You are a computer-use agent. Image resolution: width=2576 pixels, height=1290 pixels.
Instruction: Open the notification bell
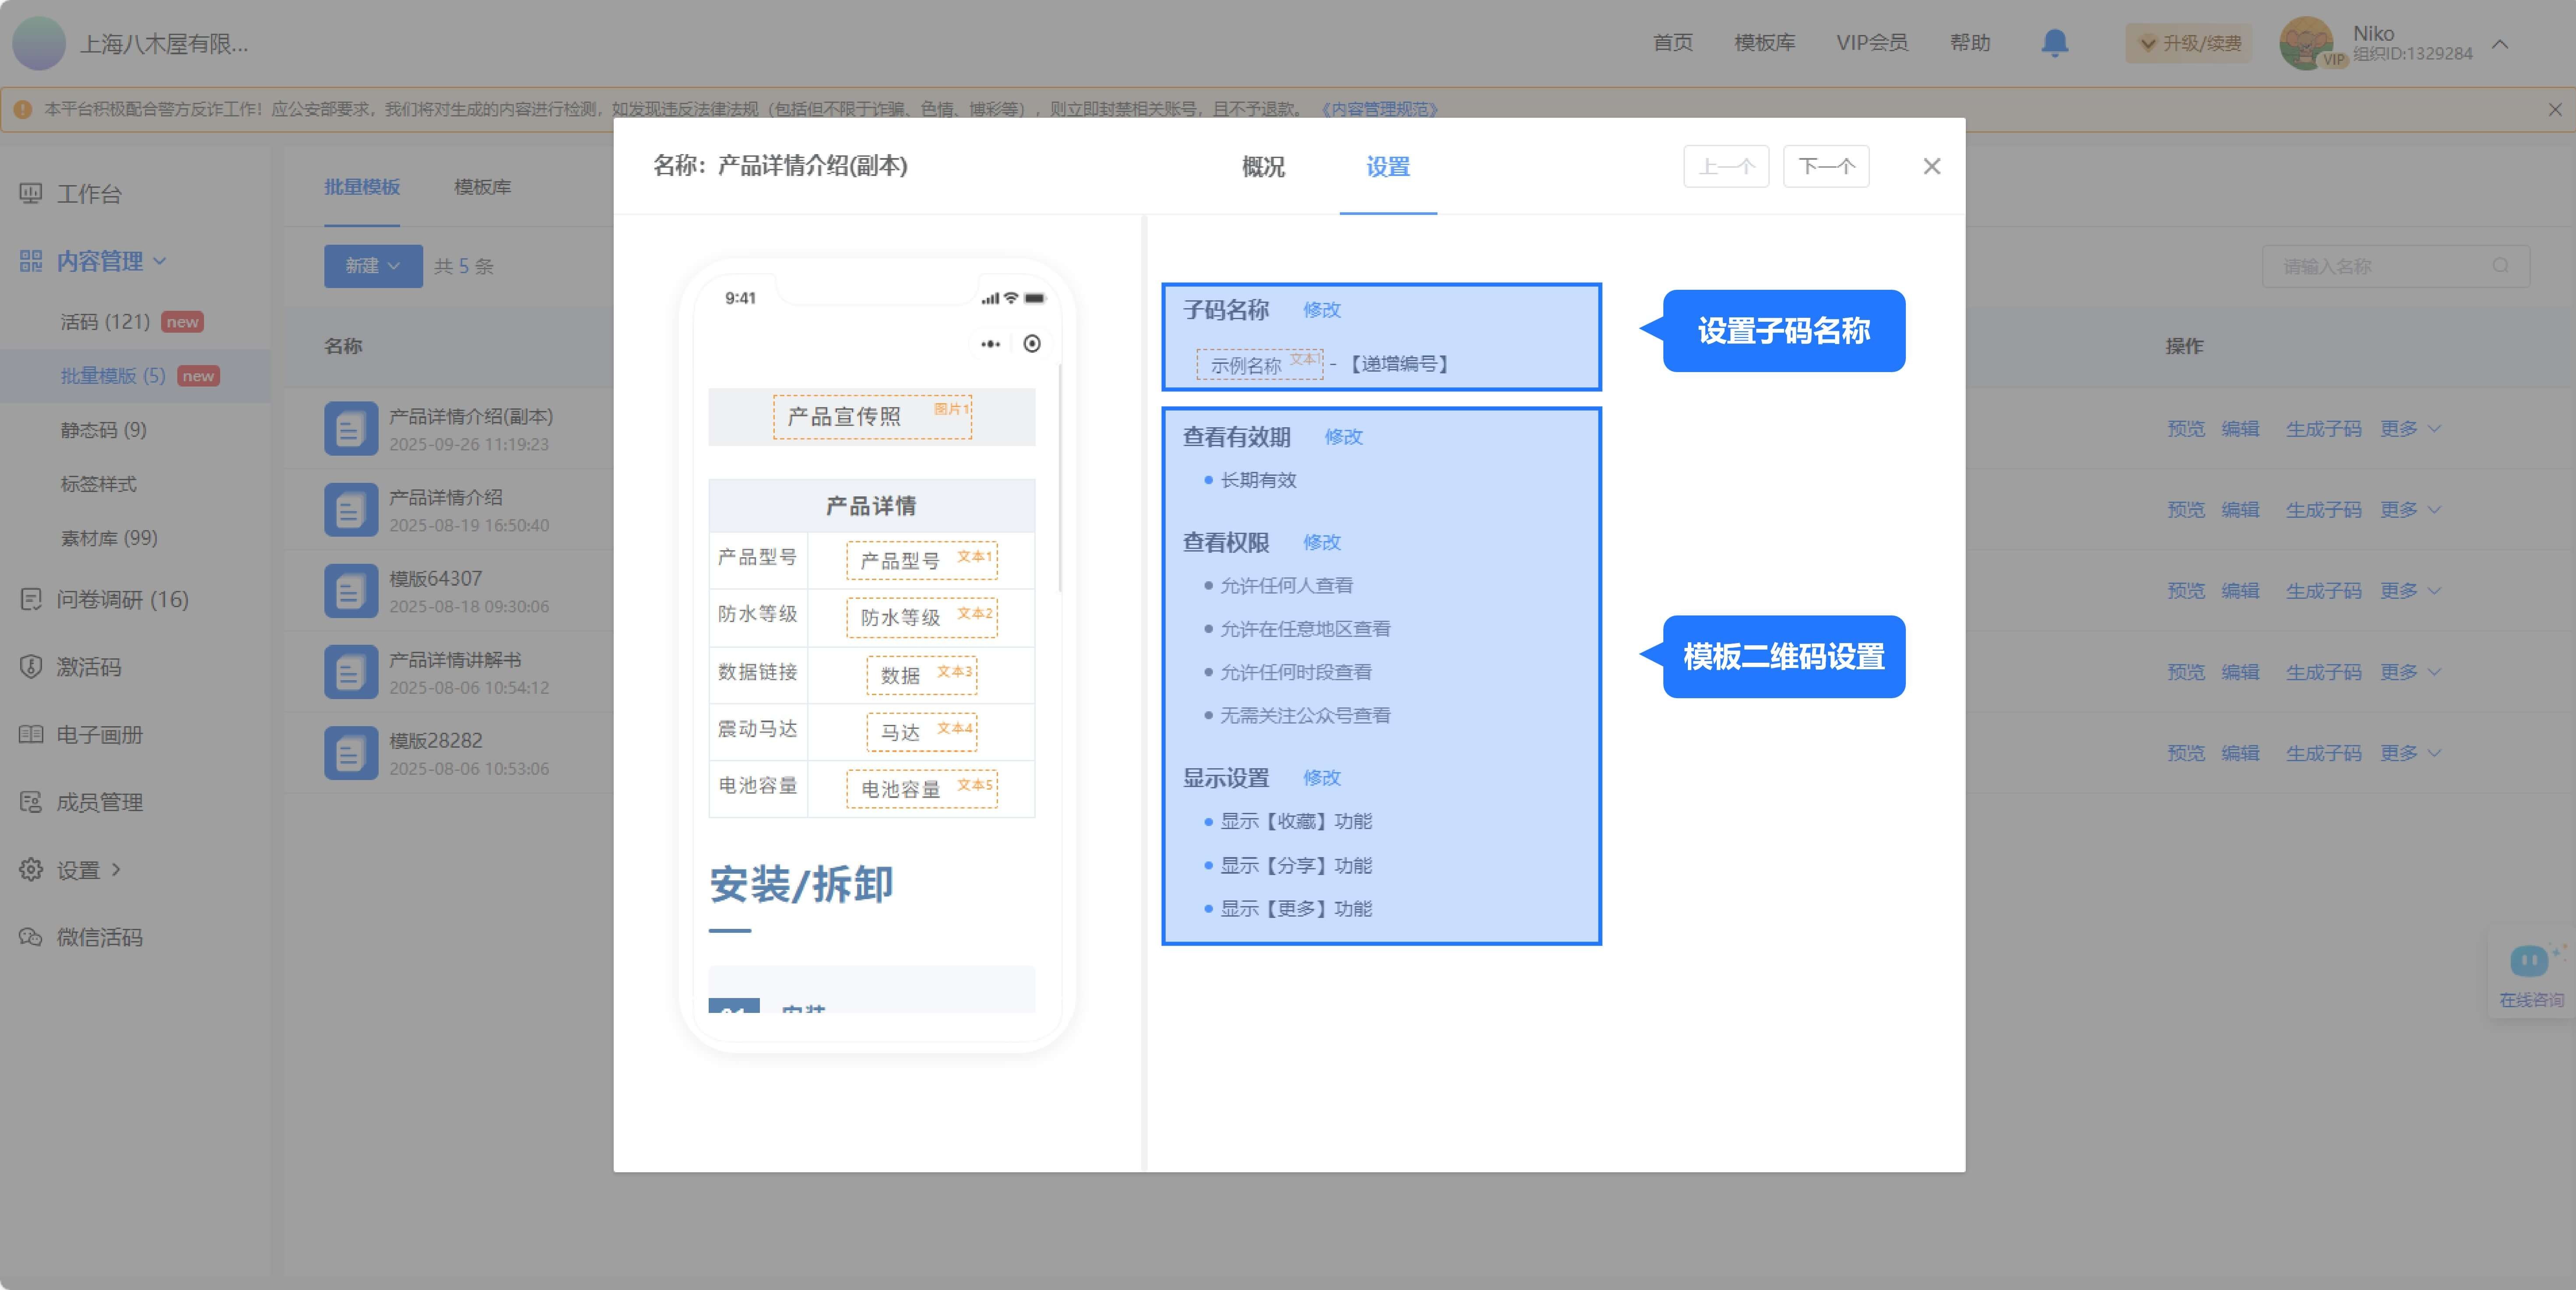click(2055, 43)
